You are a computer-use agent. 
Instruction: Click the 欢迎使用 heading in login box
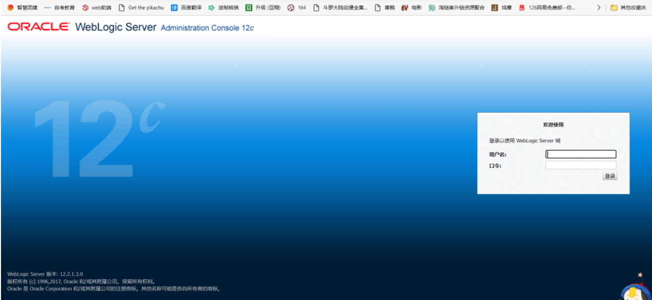pos(553,125)
